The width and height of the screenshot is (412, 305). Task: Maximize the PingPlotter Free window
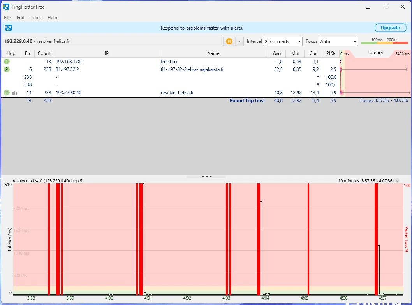click(386, 7)
